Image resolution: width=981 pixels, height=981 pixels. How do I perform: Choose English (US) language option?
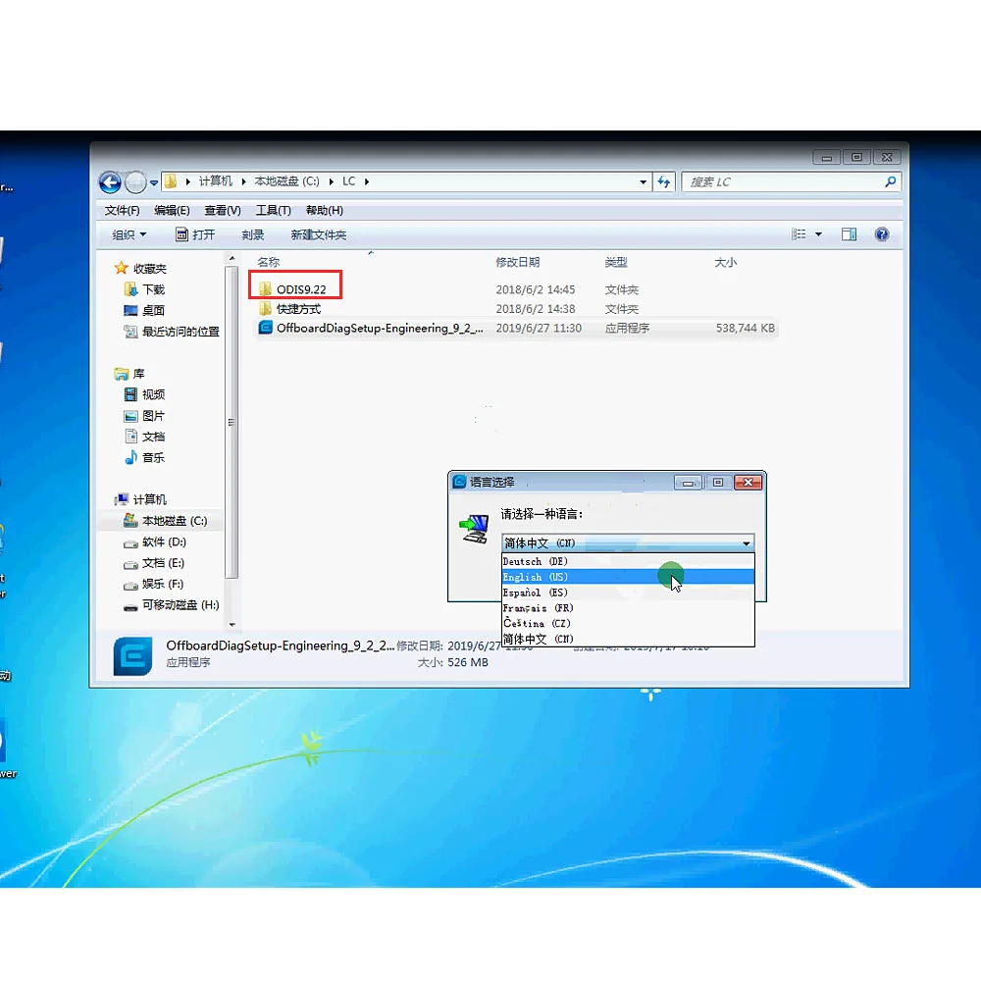[x=628, y=577]
